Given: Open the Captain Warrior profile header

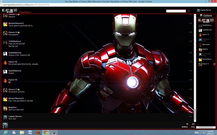Looking at the screenshot, I should [x=206, y=10].
